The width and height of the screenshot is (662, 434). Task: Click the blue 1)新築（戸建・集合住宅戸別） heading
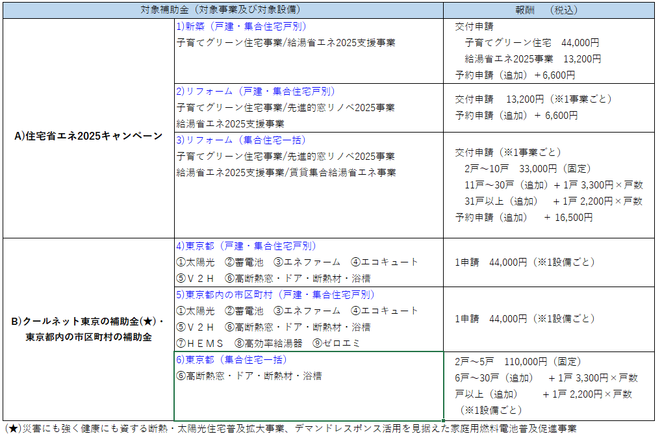coord(241,27)
